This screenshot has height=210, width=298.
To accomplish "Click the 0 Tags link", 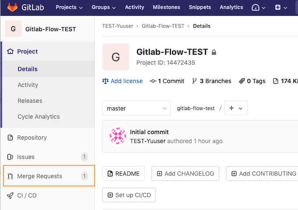I will point(252,81).
